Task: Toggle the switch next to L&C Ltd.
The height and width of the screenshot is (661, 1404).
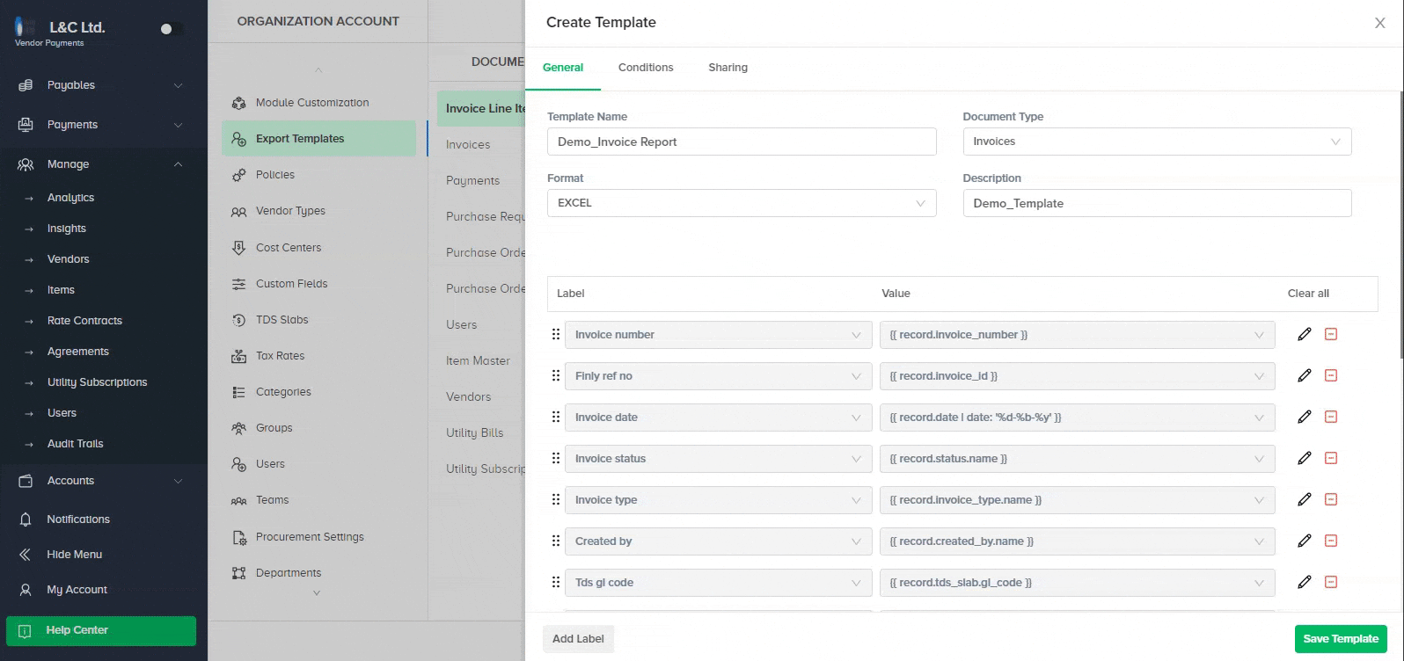Action: click(x=172, y=29)
